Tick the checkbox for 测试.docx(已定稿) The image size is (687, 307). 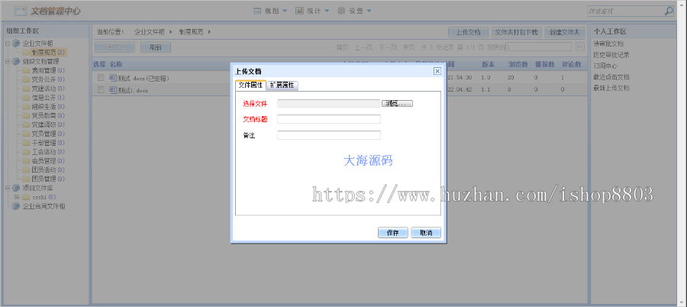pos(101,78)
